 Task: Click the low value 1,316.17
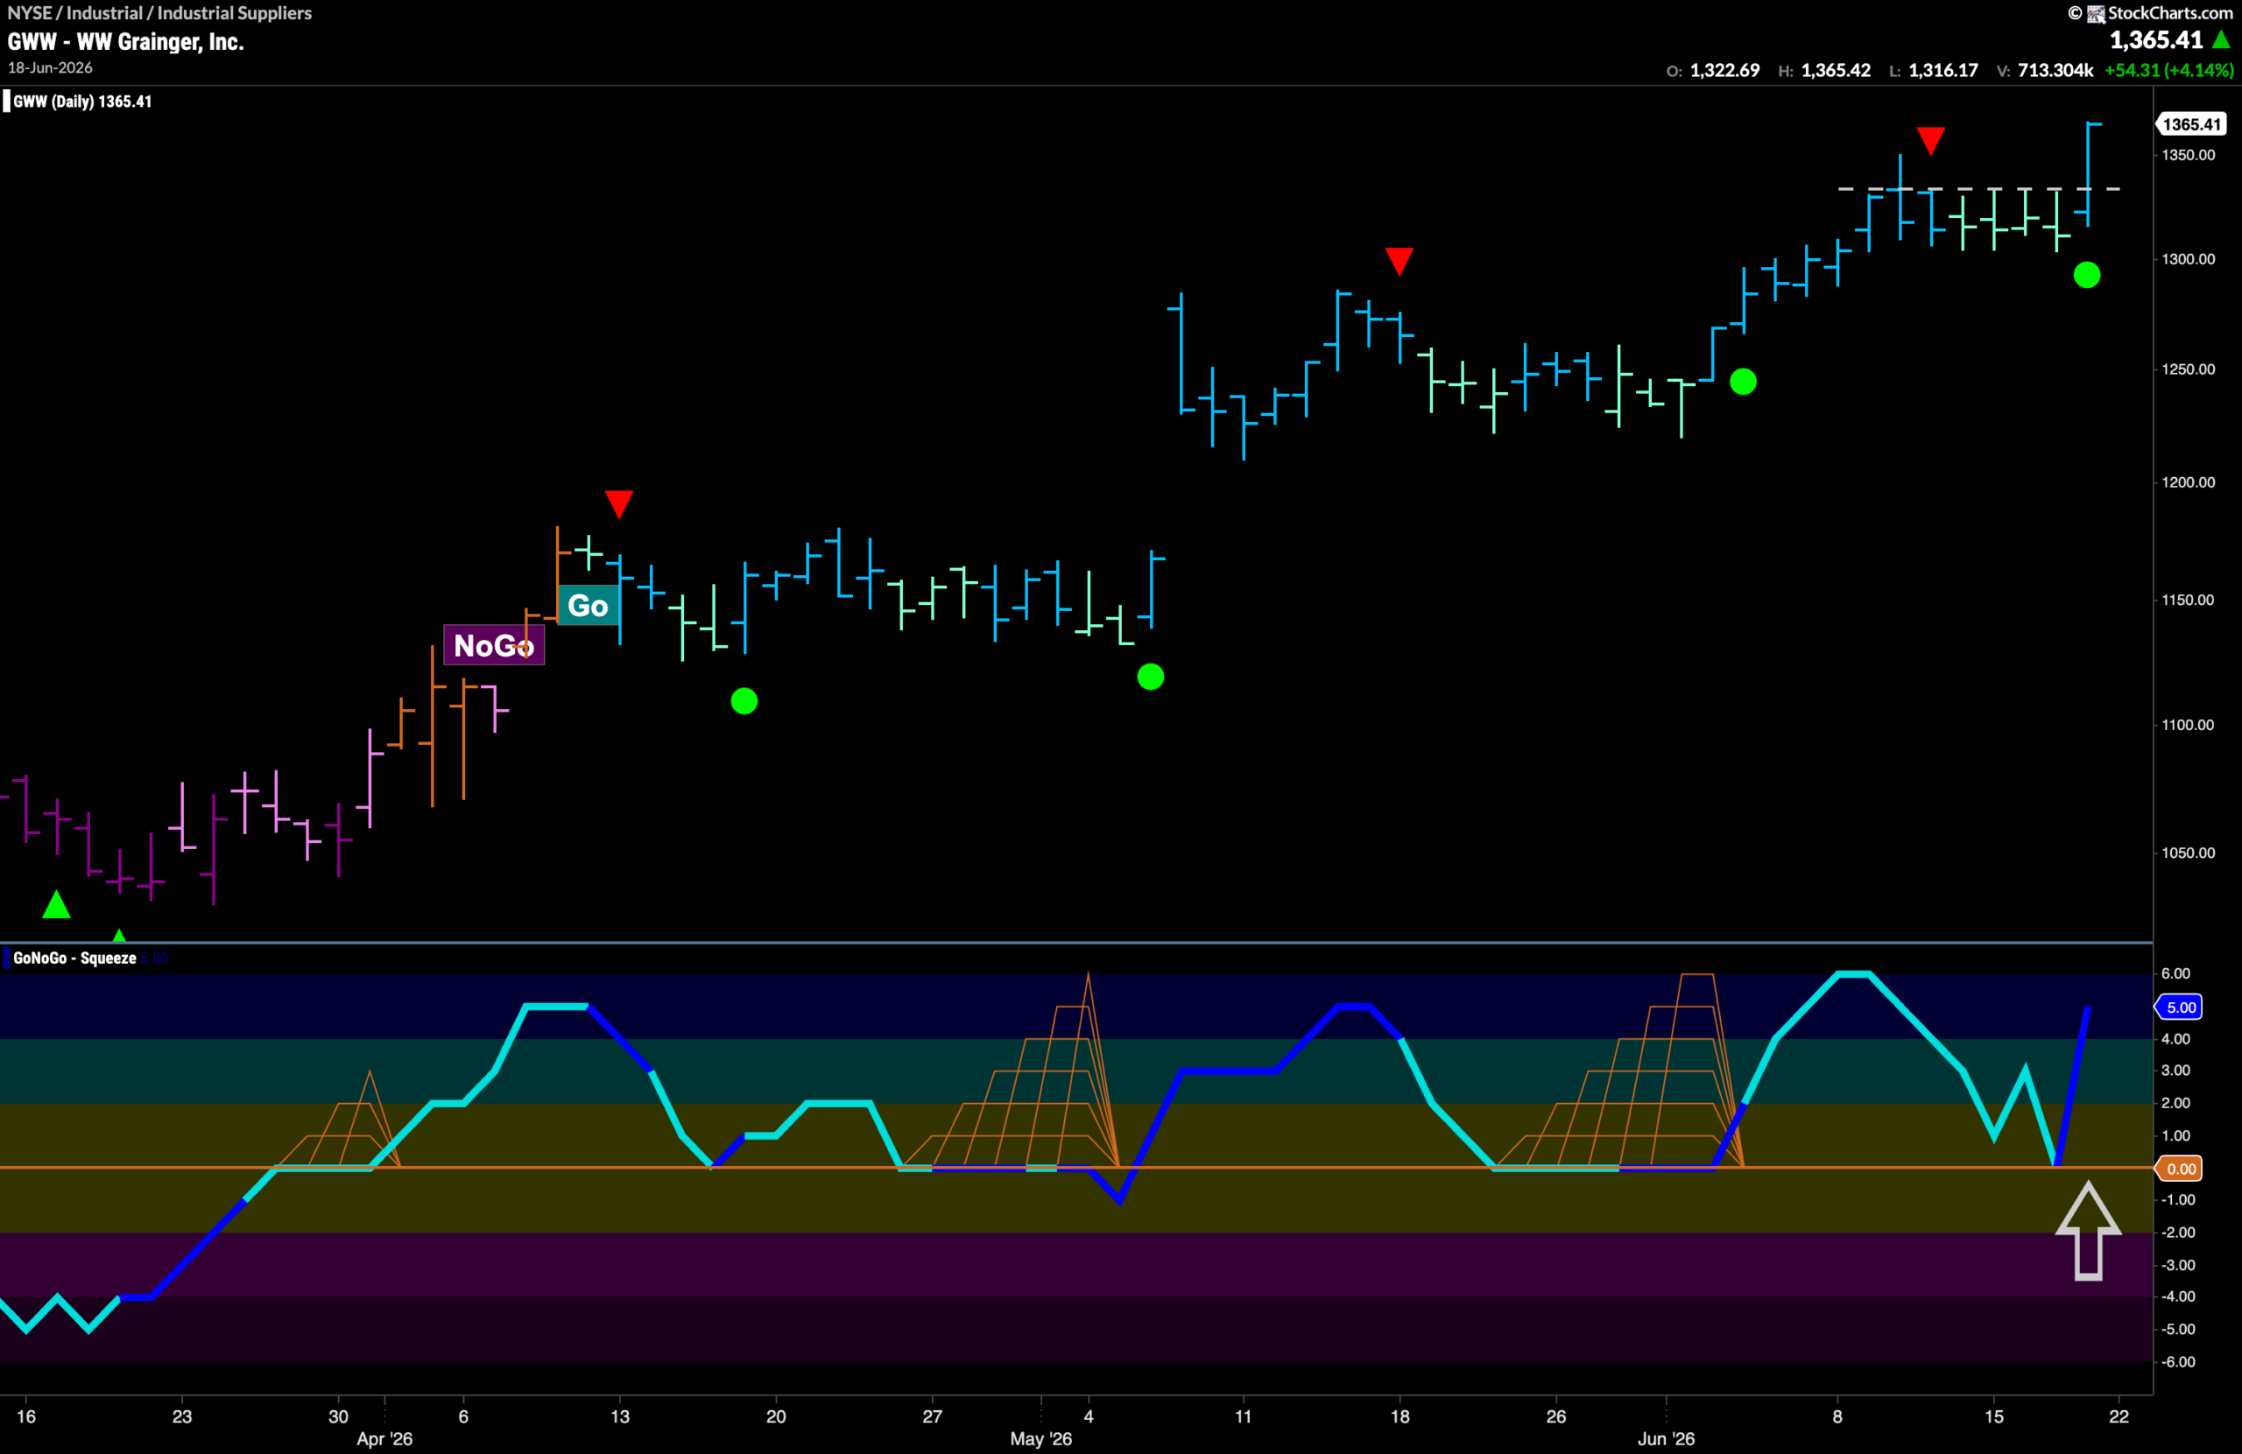point(1943,71)
